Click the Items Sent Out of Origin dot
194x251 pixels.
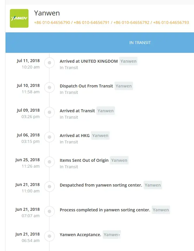(49, 162)
